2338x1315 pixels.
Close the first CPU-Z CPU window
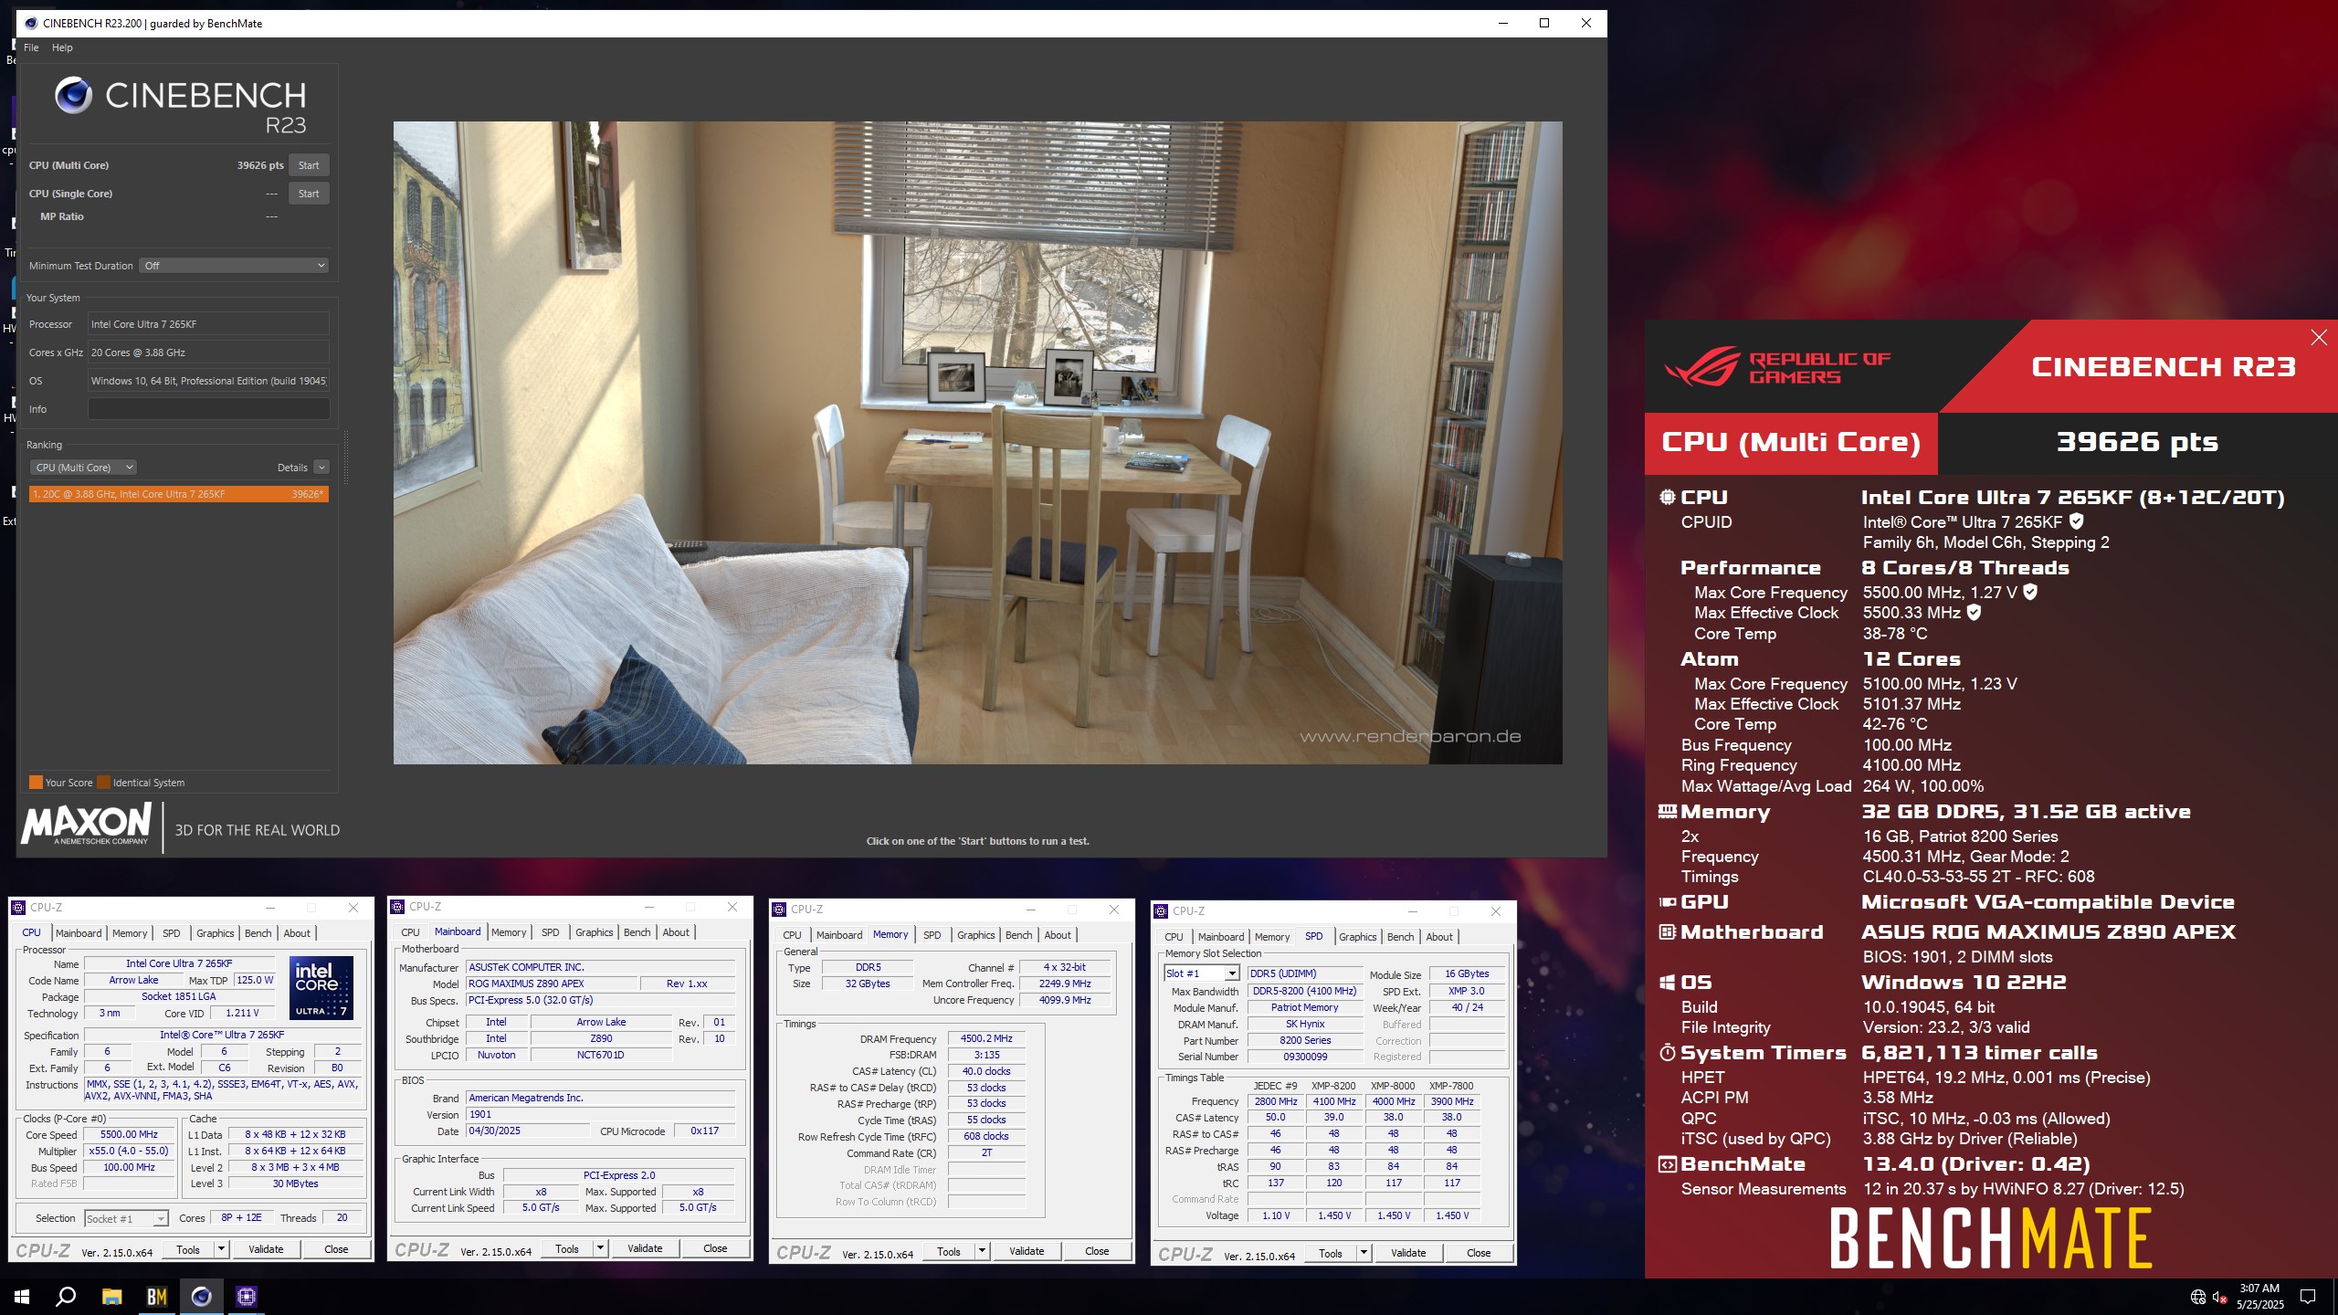[353, 908]
